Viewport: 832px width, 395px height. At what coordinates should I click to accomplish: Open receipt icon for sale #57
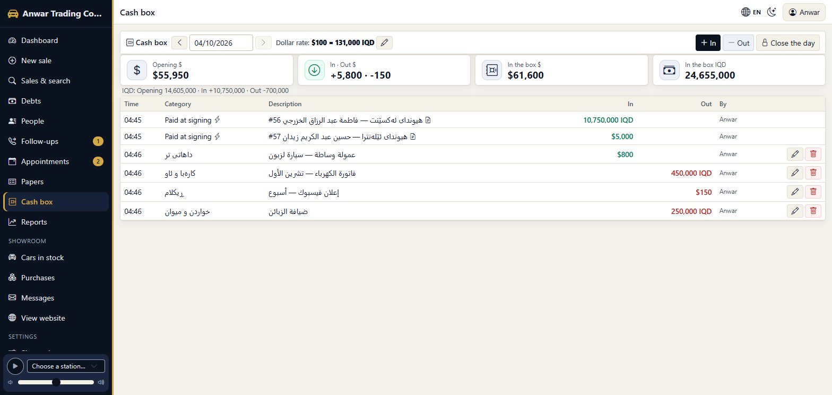click(x=413, y=136)
